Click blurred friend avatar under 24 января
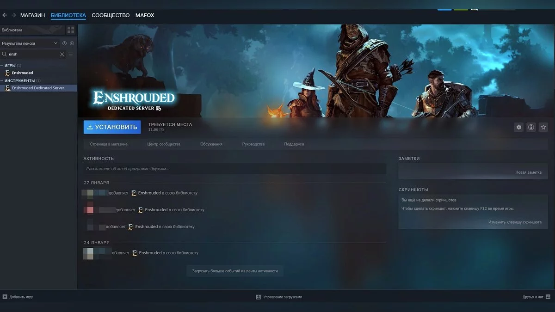Viewport: 555px width, 312px height. tap(88, 253)
